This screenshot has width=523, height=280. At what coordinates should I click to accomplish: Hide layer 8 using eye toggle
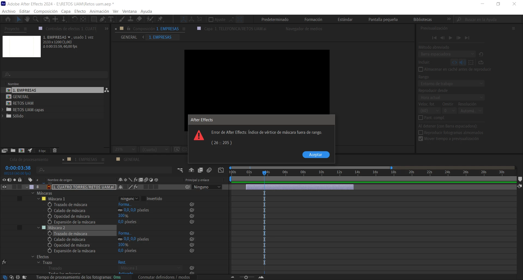pos(4,187)
